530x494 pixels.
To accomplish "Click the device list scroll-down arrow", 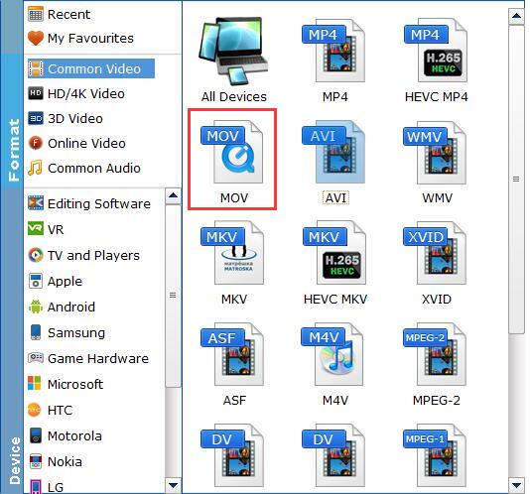I will click(x=173, y=485).
